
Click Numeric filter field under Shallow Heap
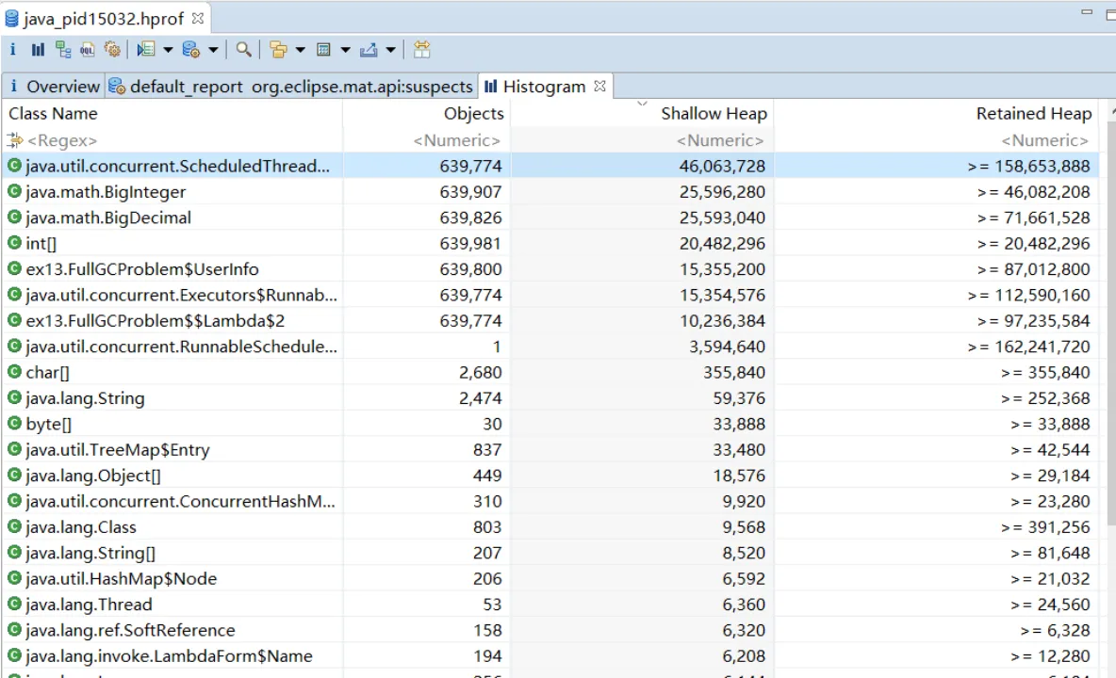[642, 140]
